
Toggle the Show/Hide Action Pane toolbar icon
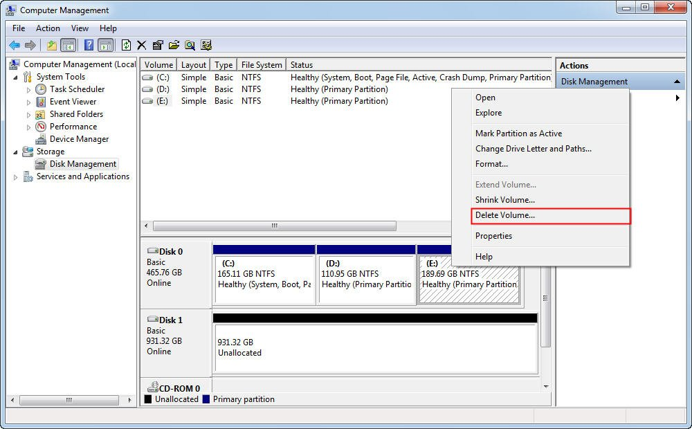105,44
